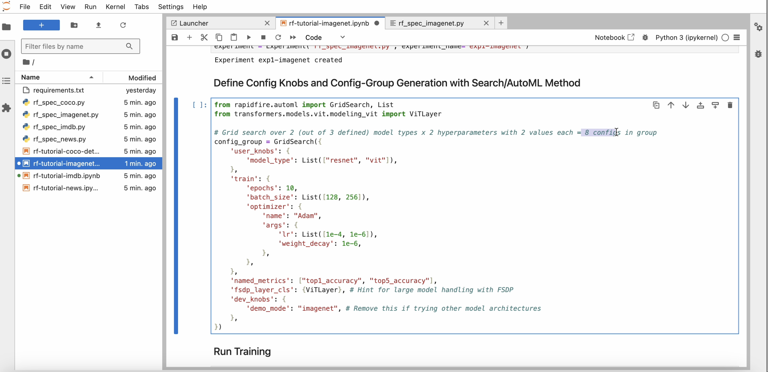
Task: Create a new folder
Action: [74, 25]
